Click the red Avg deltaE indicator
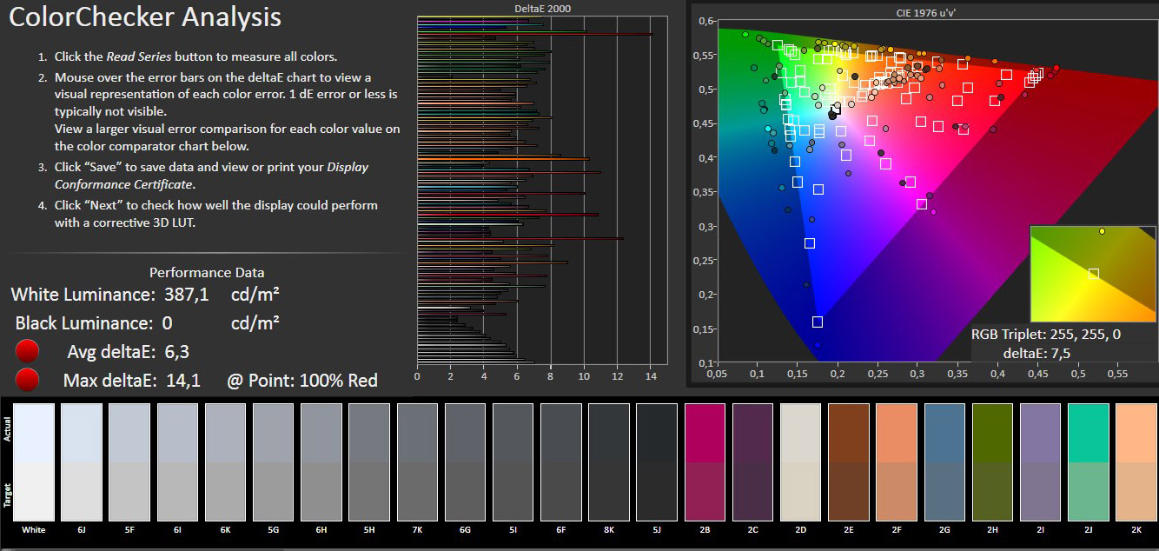Image resolution: width=1159 pixels, height=551 pixels. coord(29,352)
